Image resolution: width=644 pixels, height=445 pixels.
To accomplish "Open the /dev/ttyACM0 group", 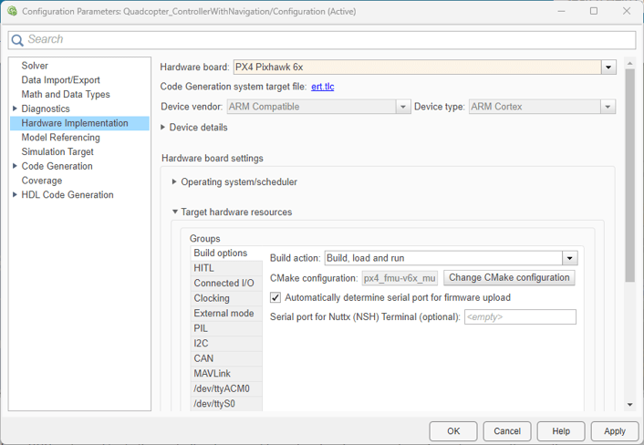I will [226, 388].
